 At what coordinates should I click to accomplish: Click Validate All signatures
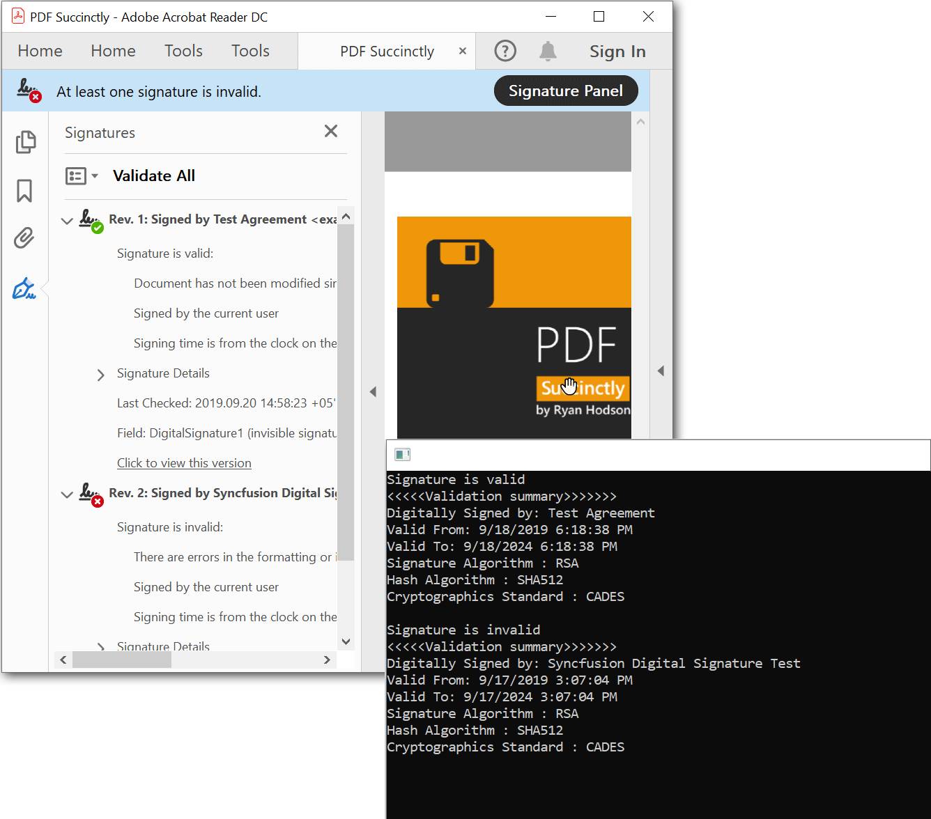[154, 176]
